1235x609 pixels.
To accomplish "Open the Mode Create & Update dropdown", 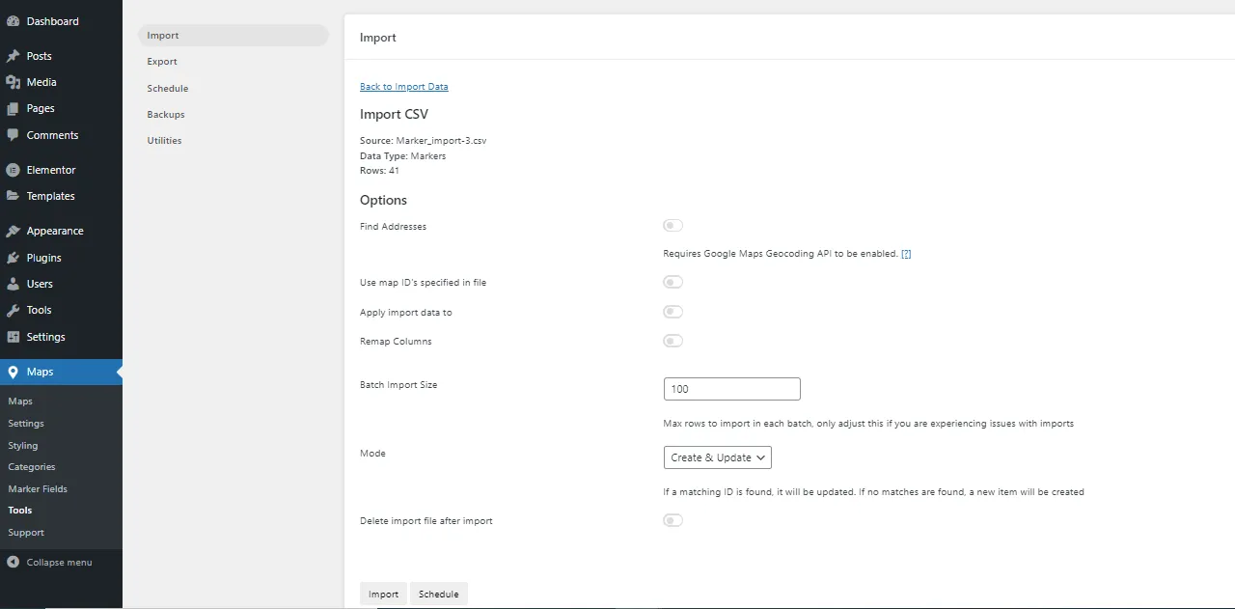I will (x=717, y=457).
